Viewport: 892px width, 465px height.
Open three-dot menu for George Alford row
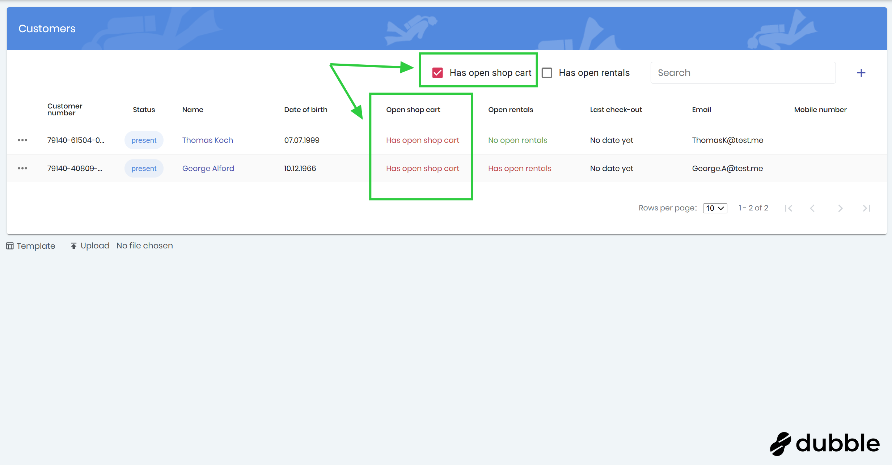point(22,168)
